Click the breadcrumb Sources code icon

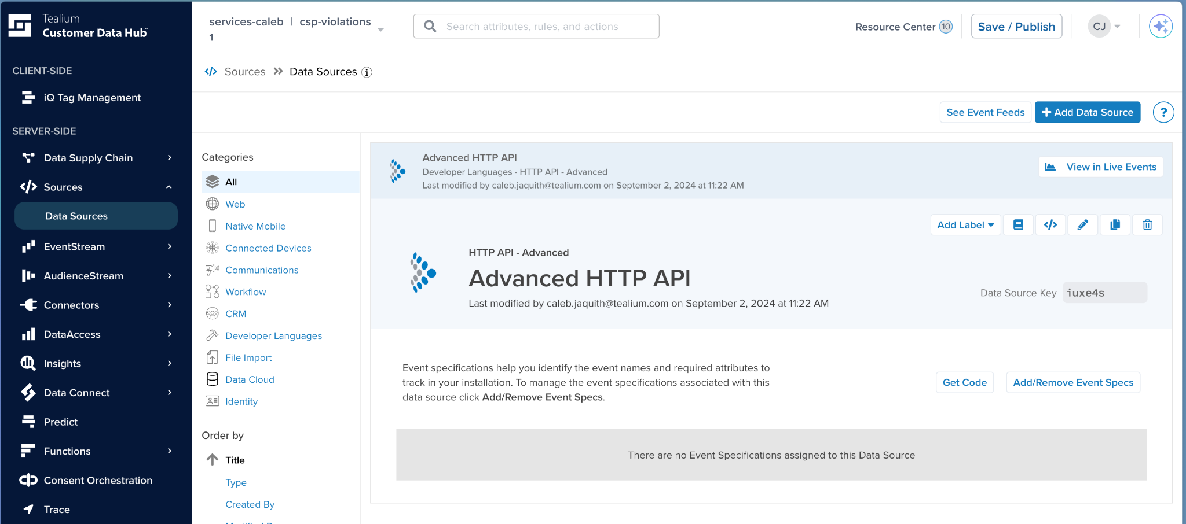coord(211,72)
